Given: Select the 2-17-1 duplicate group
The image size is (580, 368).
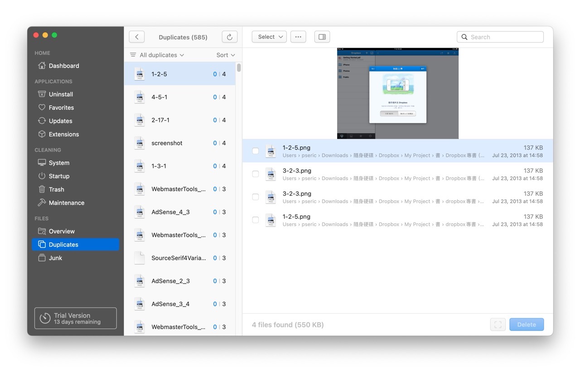Looking at the screenshot, I should [x=180, y=120].
